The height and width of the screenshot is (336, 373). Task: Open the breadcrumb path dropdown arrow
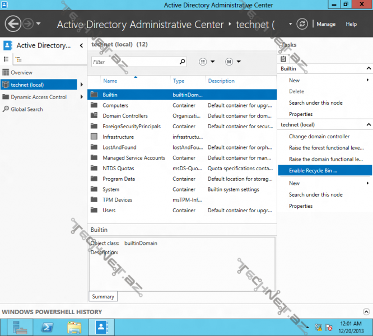[290, 24]
